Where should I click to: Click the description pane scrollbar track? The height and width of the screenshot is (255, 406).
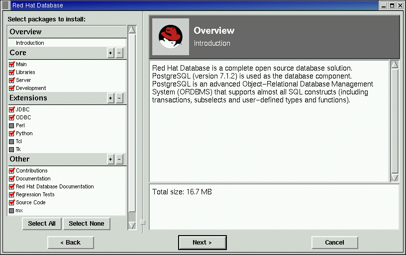[x=395, y=121]
